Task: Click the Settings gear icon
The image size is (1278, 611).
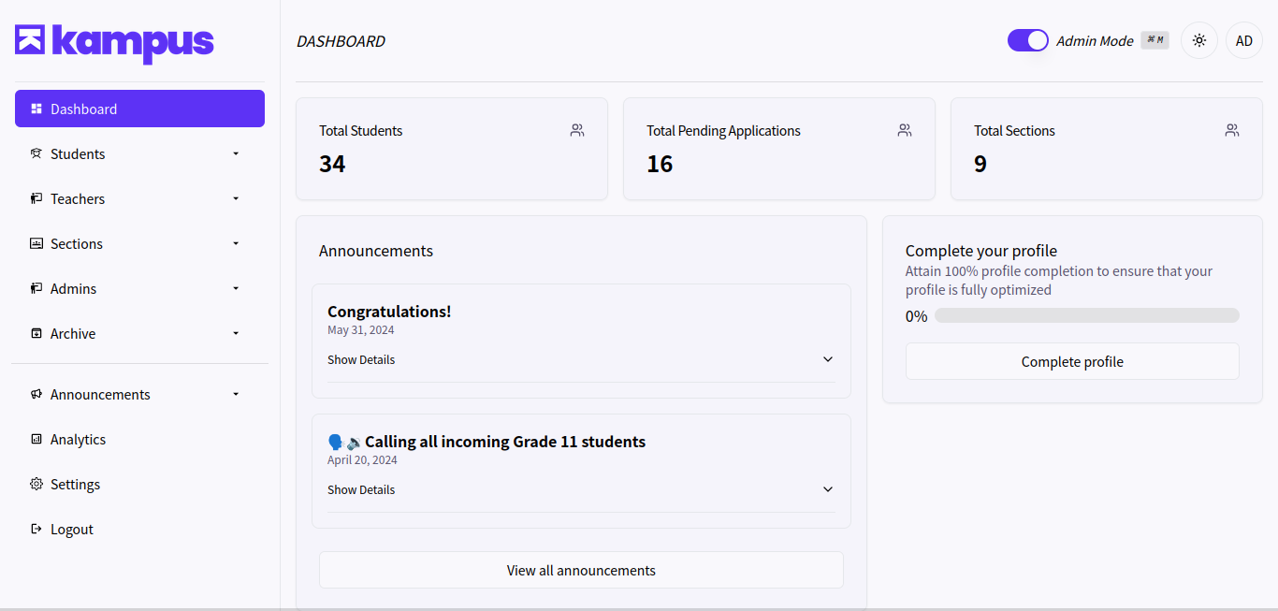Action: click(36, 484)
